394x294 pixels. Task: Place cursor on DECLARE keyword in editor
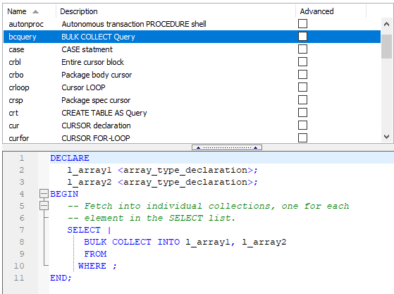(70, 158)
